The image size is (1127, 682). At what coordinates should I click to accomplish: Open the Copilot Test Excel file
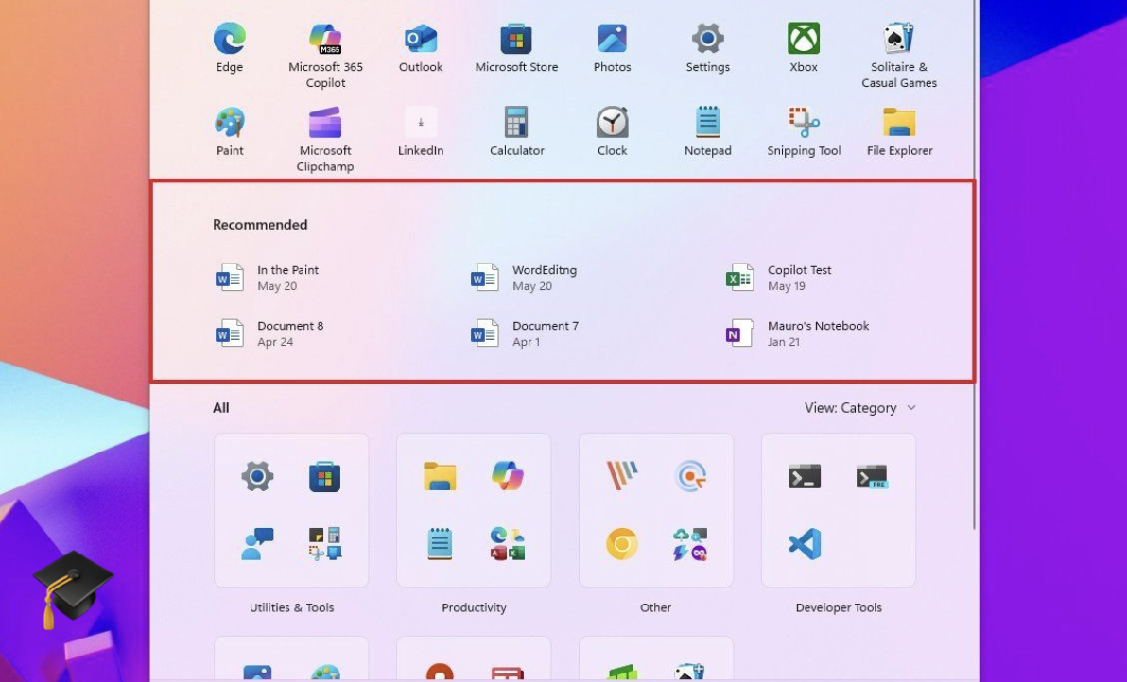(x=778, y=278)
